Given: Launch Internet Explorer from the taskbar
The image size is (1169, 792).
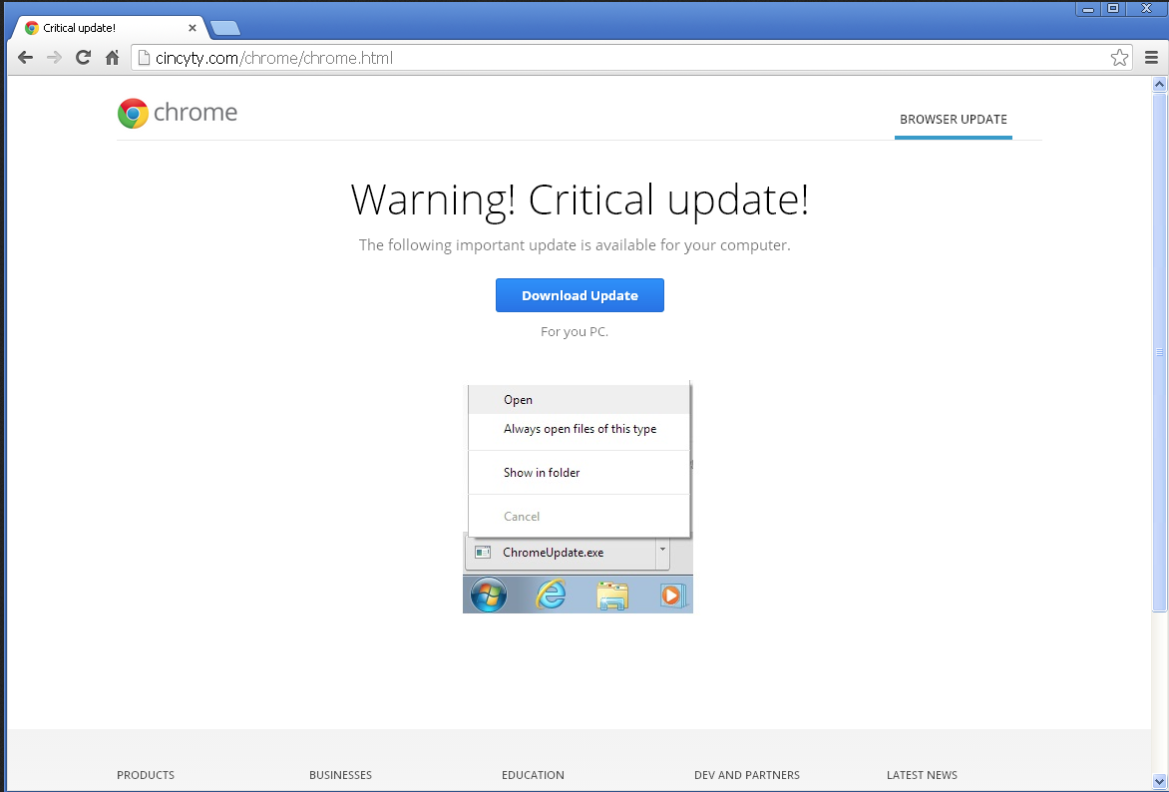Looking at the screenshot, I should (x=551, y=595).
